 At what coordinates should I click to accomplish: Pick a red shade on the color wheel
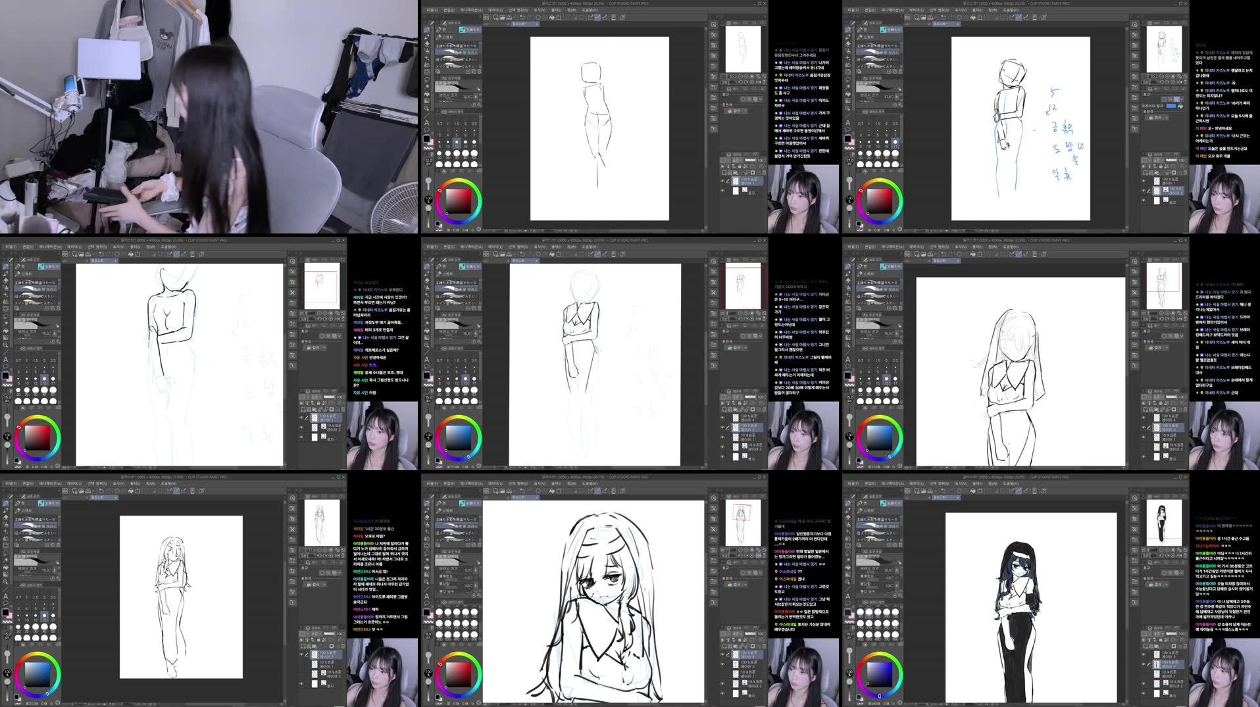[x=440, y=190]
